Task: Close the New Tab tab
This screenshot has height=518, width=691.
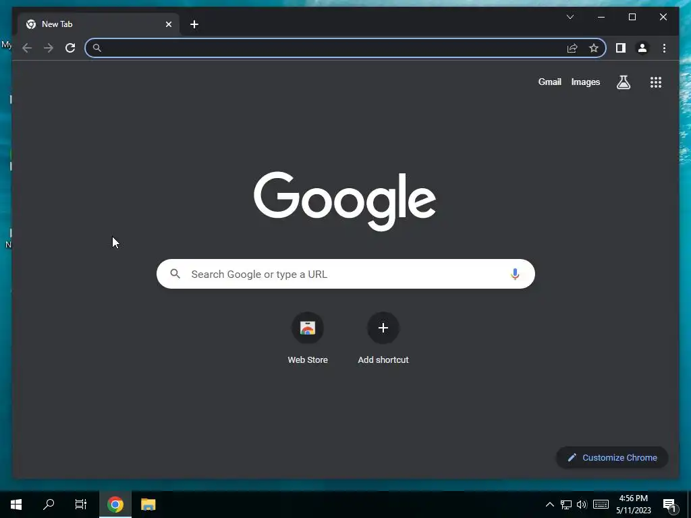Action: 168,24
